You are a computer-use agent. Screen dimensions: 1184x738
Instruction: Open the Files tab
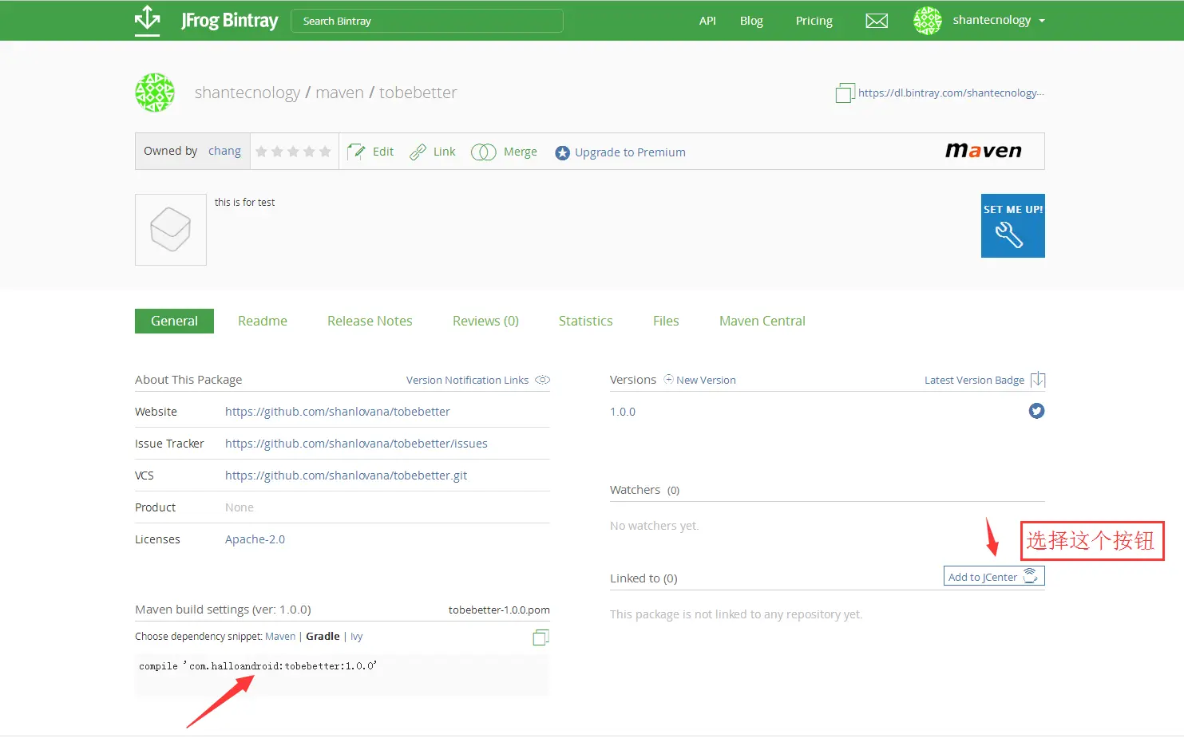tap(666, 321)
